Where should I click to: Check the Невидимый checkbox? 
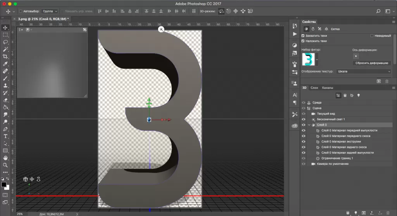coord(372,36)
